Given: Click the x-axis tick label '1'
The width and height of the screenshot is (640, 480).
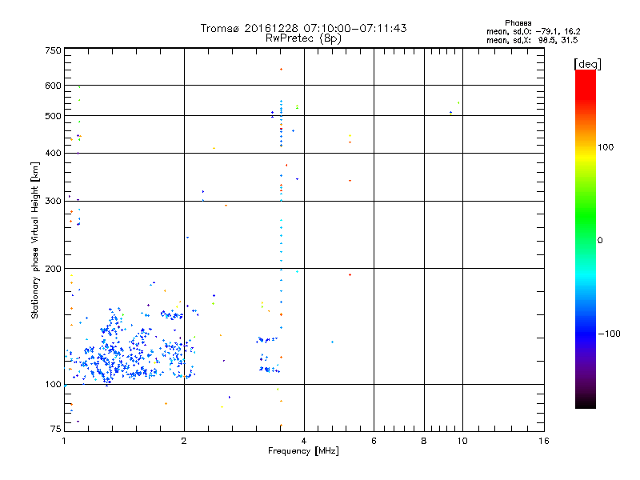Looking at the screenshot, I should 64,441.
